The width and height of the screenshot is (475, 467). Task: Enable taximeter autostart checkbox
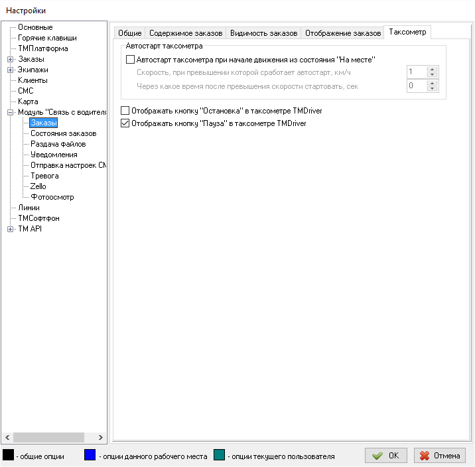tap(130, 59)
